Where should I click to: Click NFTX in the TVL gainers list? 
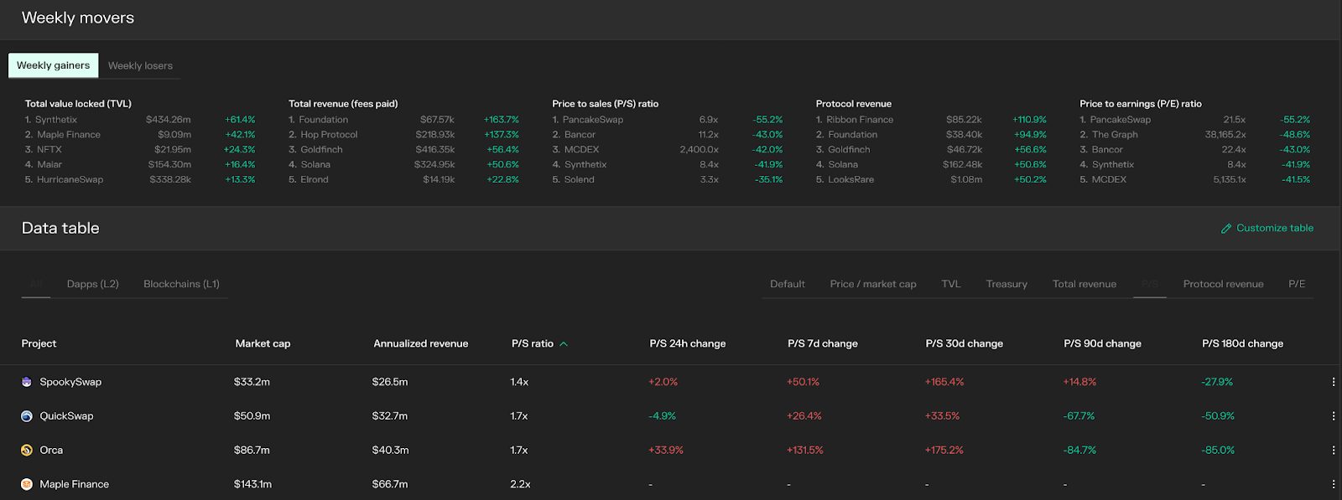pyautogui.click(x=49, y=150)
